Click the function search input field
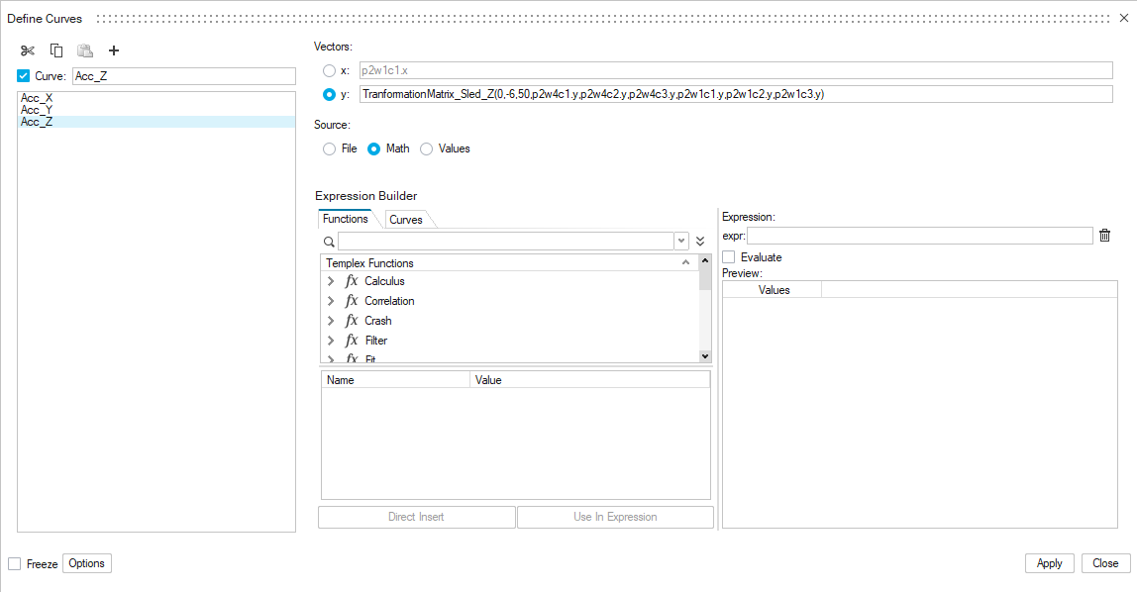The width and height of the screenshot is (1137, 592). point(506,242)
